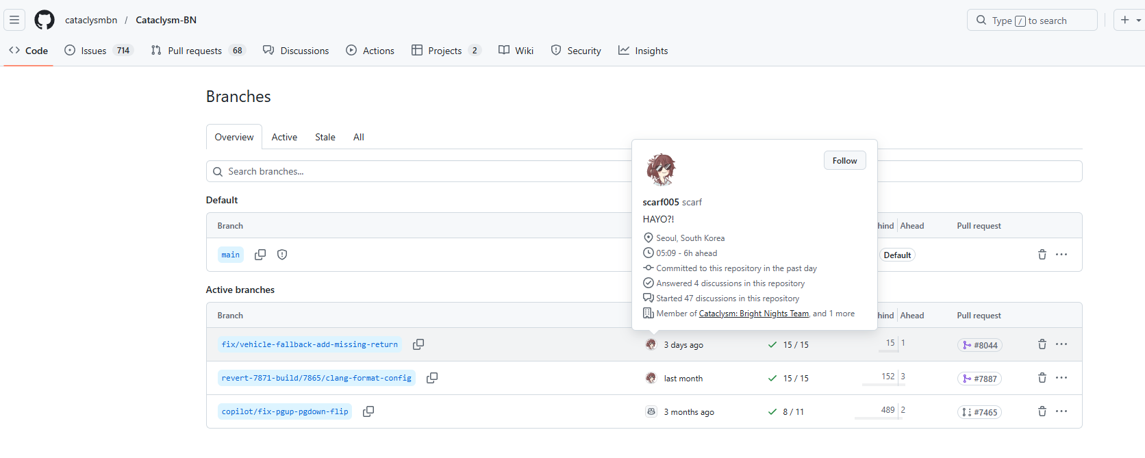The height and width of the screenshot is (458, 1145).
Task: Open more options for main branch
Action: coord(1061,255)
